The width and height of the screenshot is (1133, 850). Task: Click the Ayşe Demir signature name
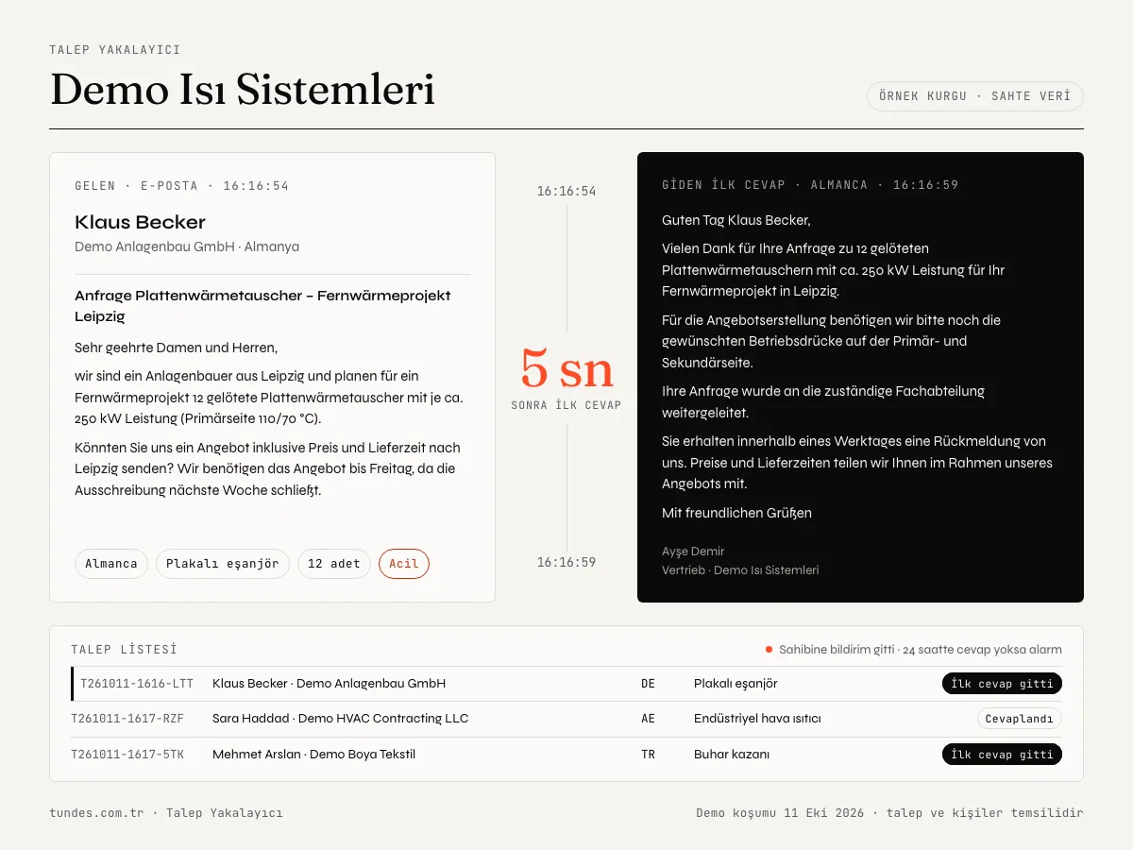click(x=693, y=552)
